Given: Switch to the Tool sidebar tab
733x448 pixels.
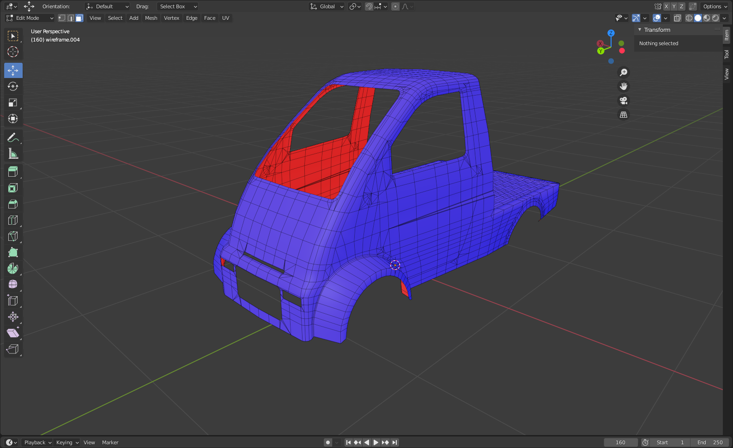Looking at the screenshot, I should (727, 54).
